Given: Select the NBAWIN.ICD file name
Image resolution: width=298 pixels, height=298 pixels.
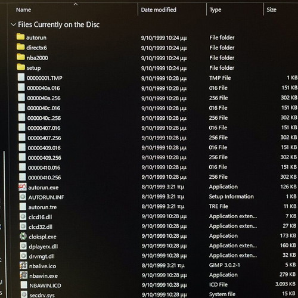Looking at the screenshot, I should [45, 285].
